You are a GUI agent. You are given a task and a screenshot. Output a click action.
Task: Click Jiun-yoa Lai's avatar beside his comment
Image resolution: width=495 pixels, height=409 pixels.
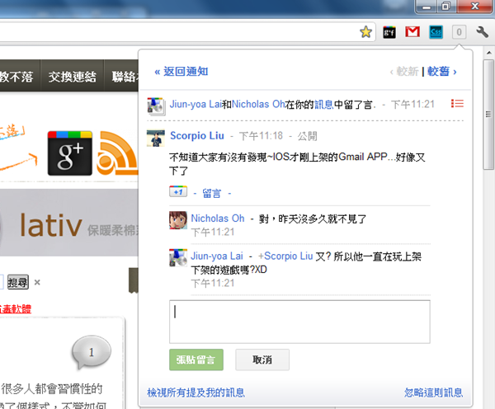pos(178,257)
